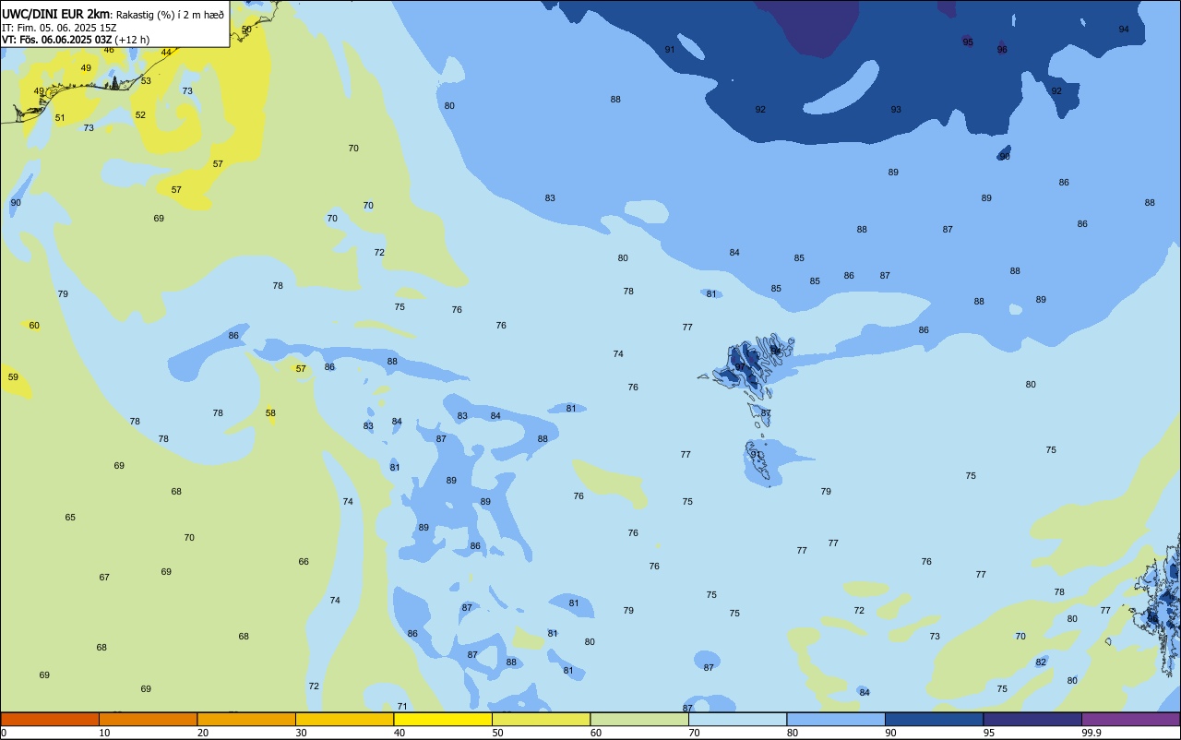Click the 30–40 golden legend swatch
Image resolution: width=1181 pixels, height=740 pixels.
click(344, 719)
